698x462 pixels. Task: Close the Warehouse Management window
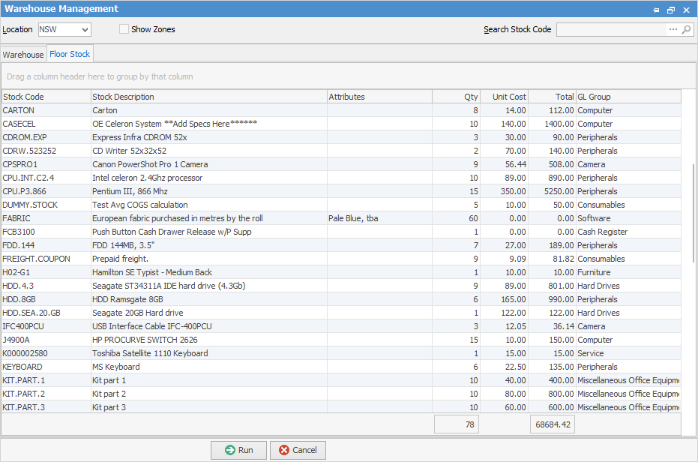click(x=686, y=10)
